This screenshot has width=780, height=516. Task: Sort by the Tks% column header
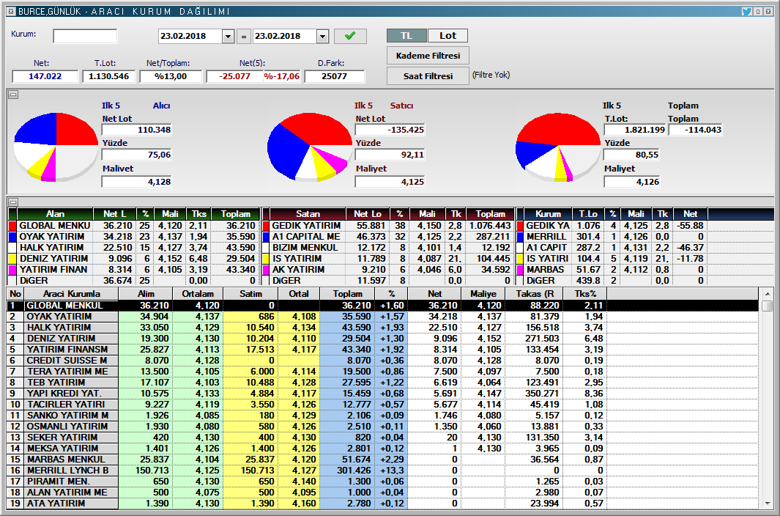pos(585,294)
